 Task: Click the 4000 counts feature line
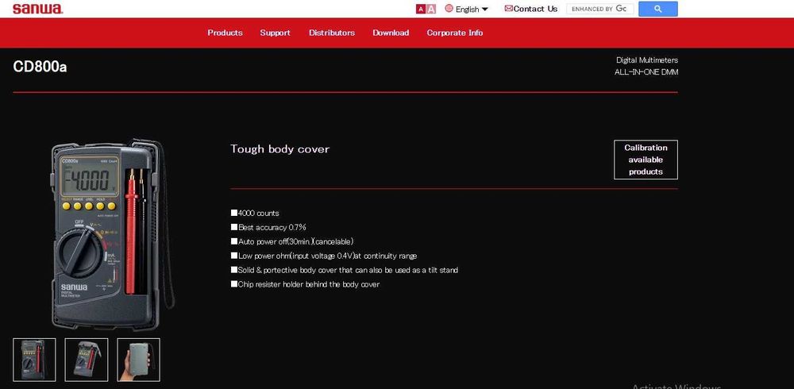tap(255, 214)
